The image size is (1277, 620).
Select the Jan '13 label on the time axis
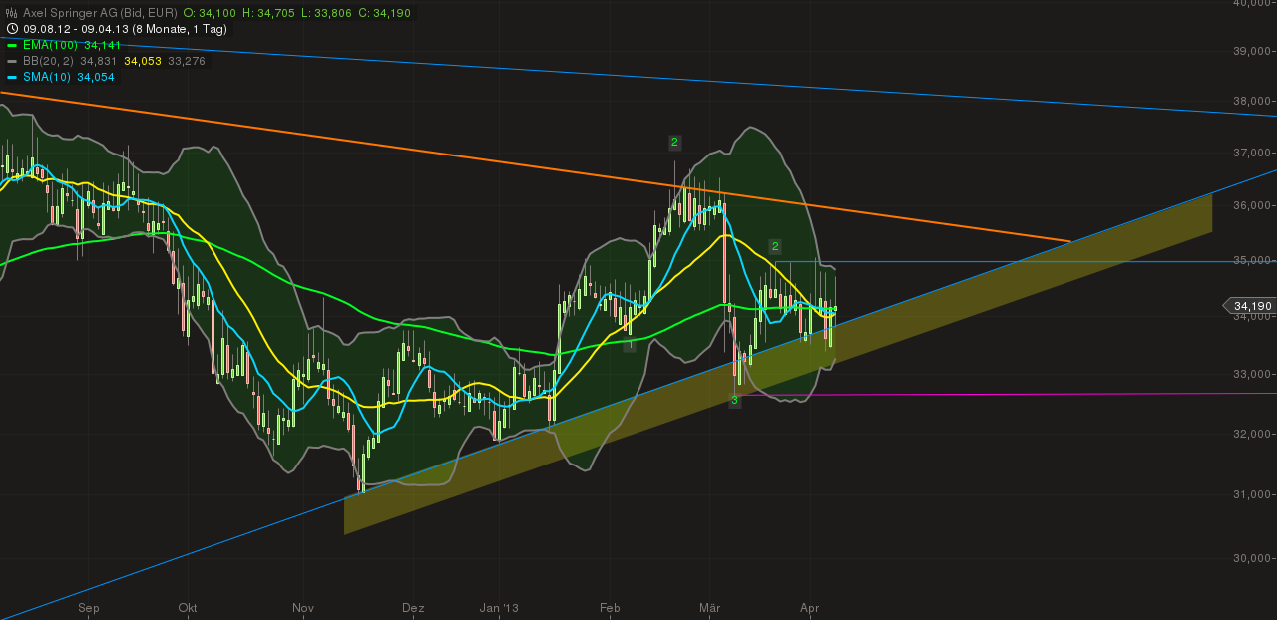click(497, 608)
